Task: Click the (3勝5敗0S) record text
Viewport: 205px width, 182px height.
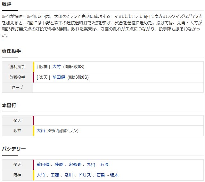Action: pyautogui.click(x=74, y=67)
